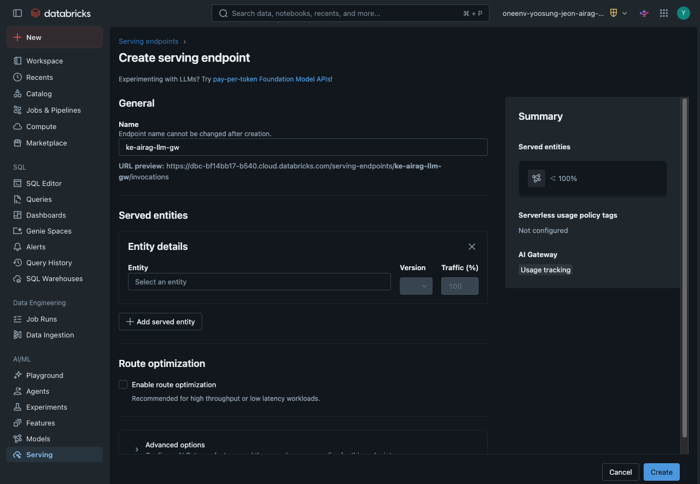Click the Usage tracking tag
The image size is (700, 484).
tap(545, 270)
